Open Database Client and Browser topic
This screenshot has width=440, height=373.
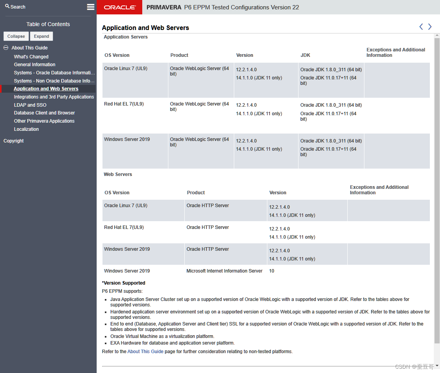point(44,113)
